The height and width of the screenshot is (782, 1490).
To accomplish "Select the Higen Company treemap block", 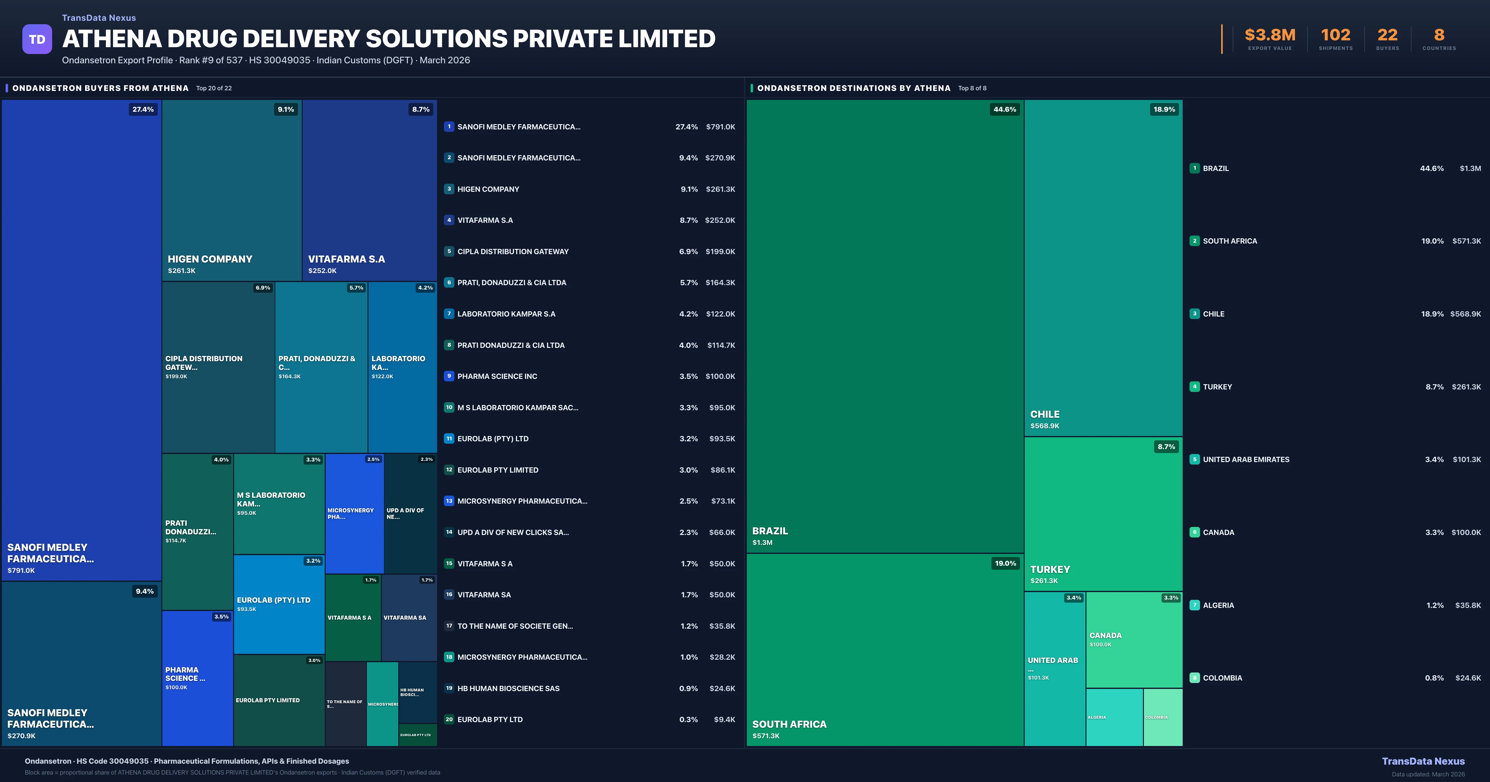I will coord(231,191).
